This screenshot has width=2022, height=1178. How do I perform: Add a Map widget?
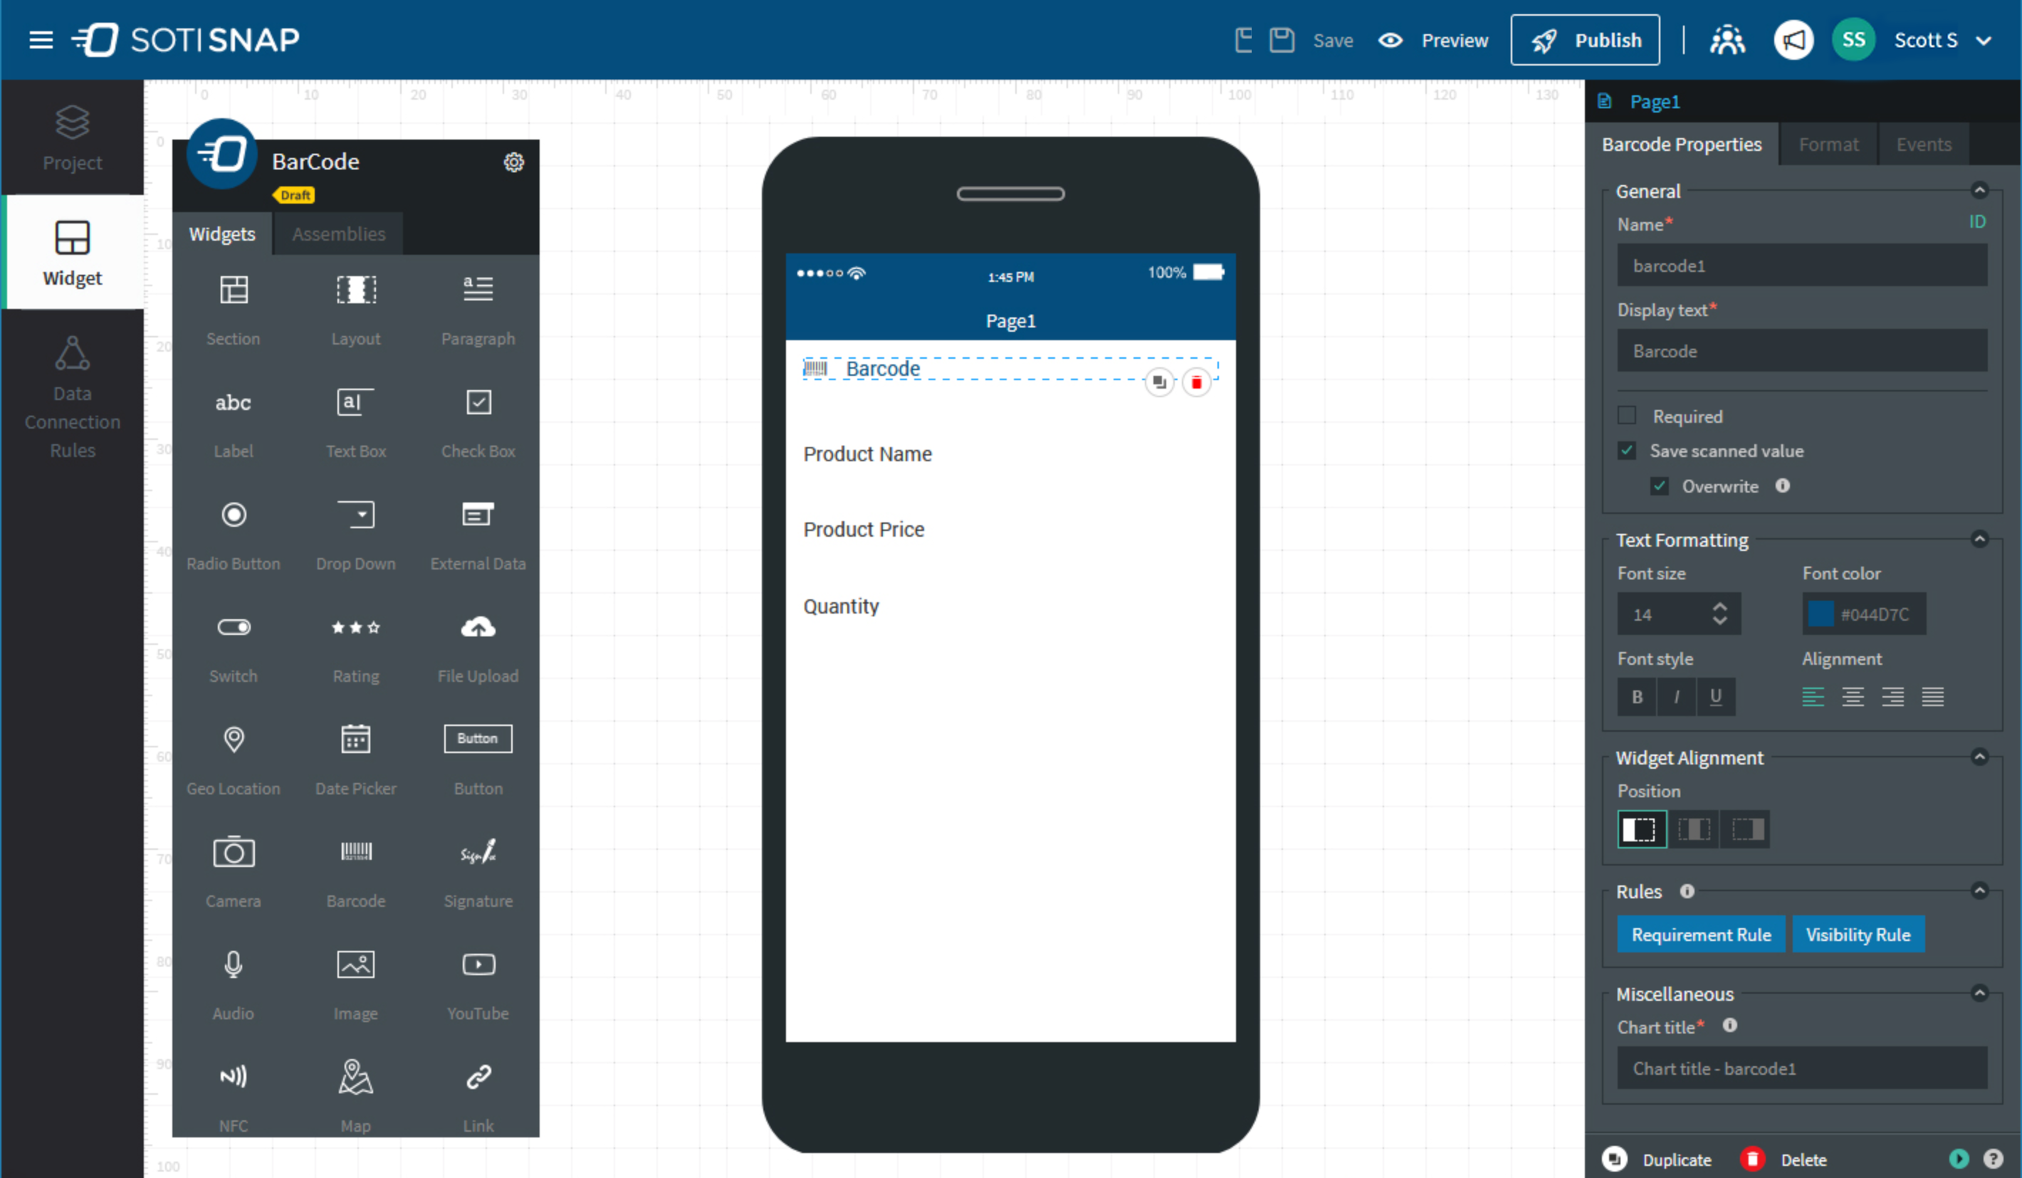pyautogui.click(x=355, y=1096)
